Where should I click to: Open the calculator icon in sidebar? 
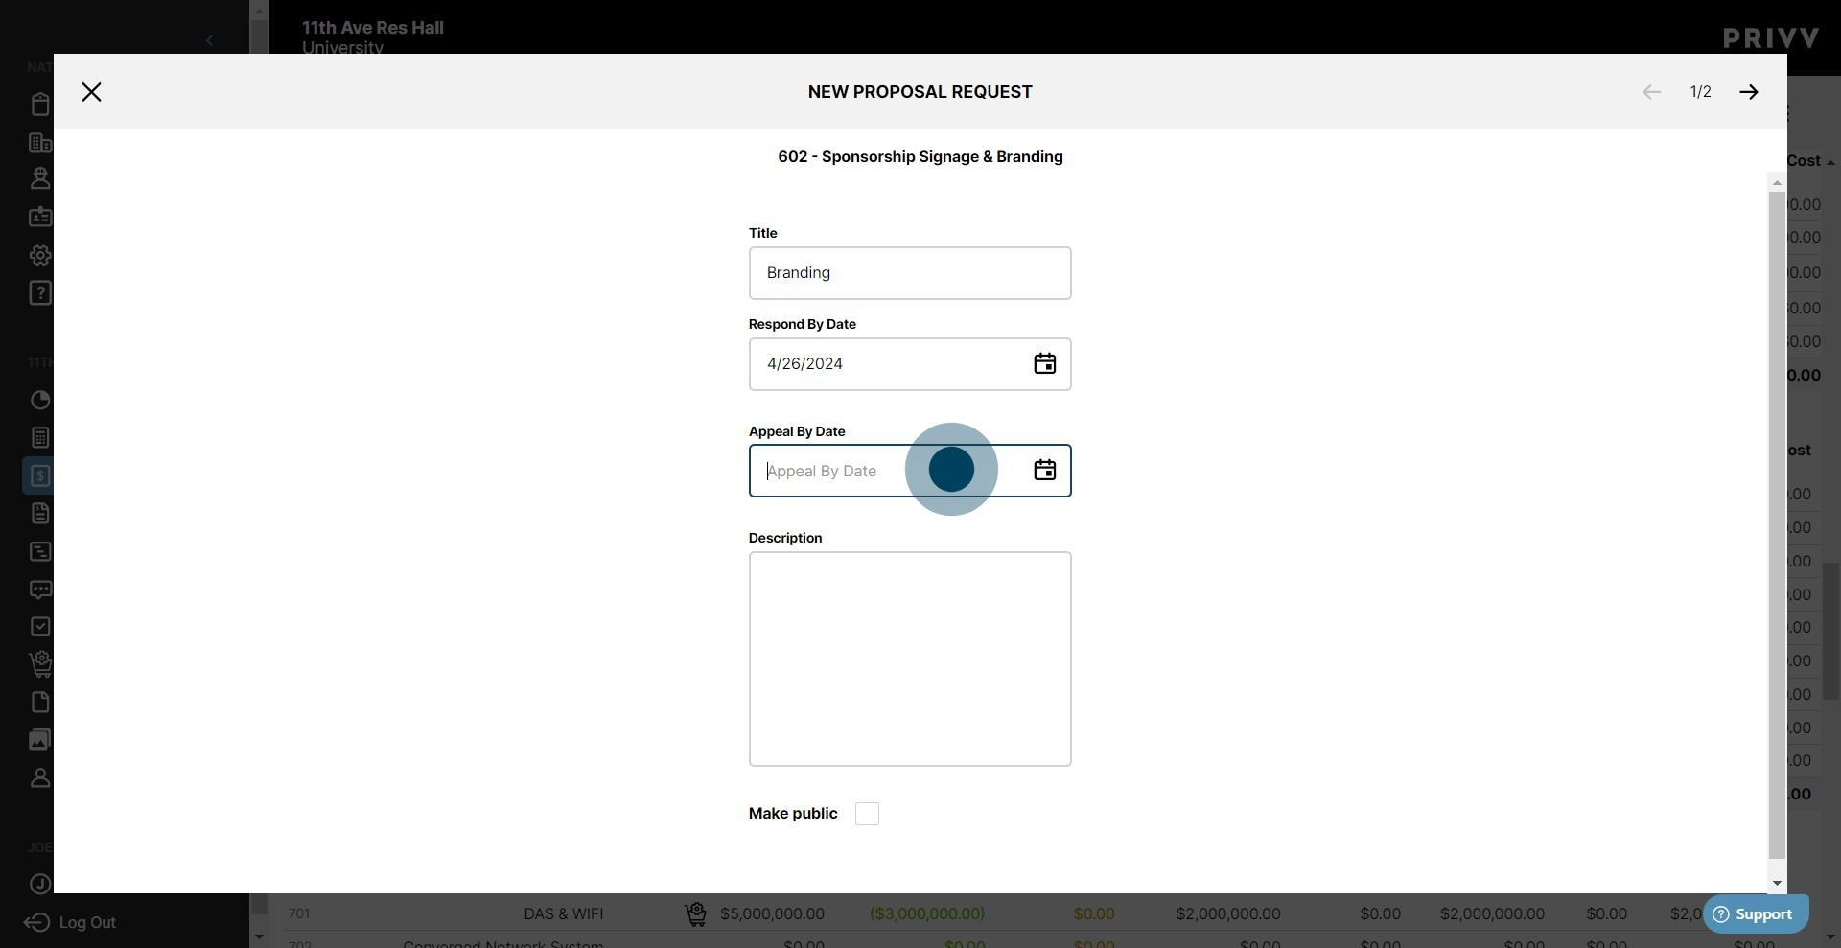pyautogui.click(x=40, y=438)
